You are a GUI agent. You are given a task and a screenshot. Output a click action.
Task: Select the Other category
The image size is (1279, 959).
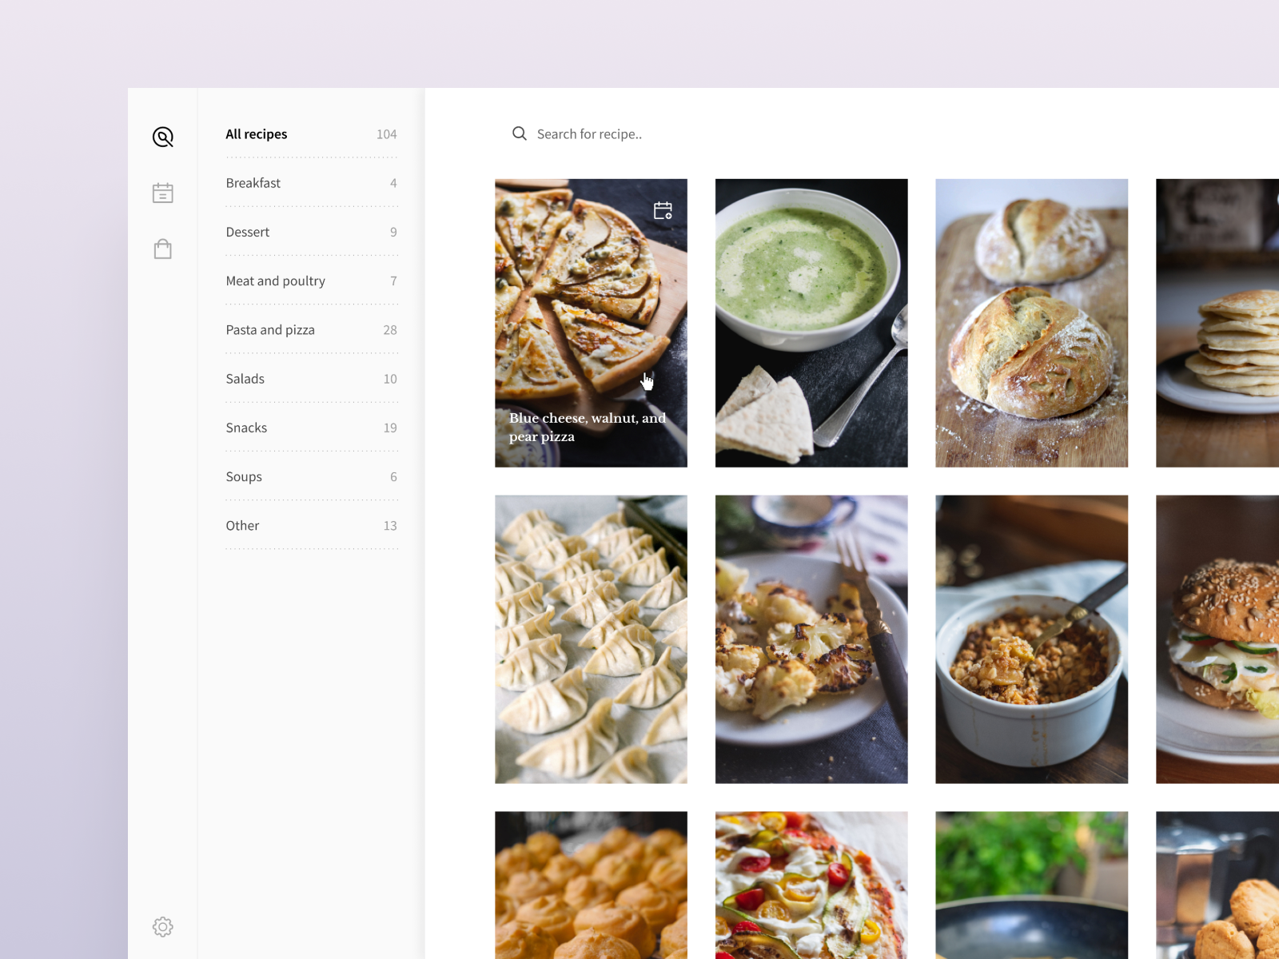[x=312, y=526]
